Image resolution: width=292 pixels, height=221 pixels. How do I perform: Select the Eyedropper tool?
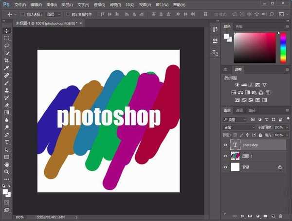[7, 68]
